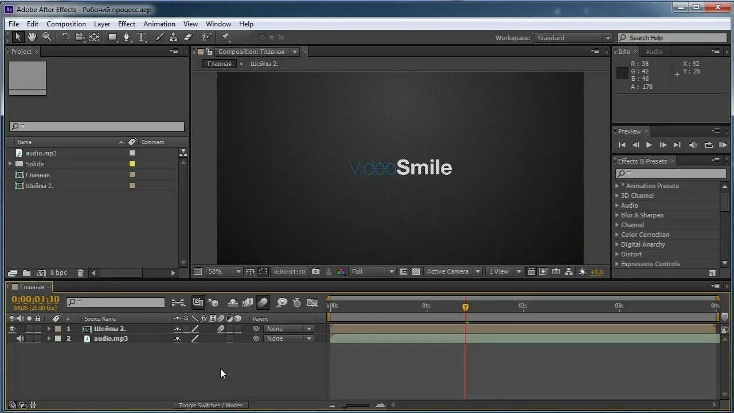The image size is (734, 413).
Task: Select the Brush tool
Action: [160, 37]
